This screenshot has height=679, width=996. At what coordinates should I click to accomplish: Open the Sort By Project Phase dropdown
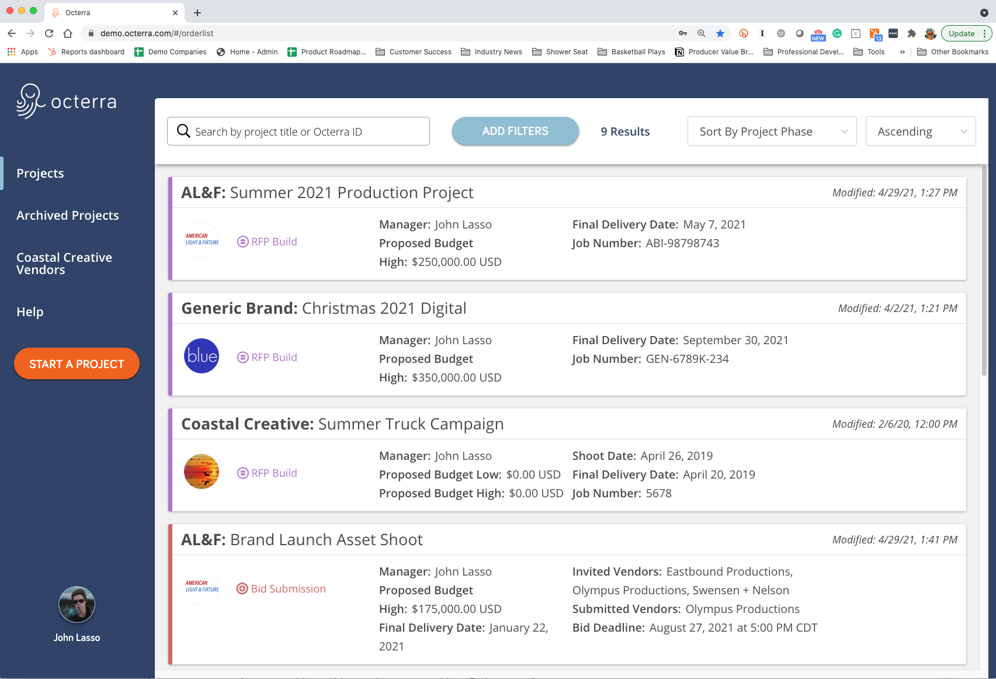coord(771,131)
